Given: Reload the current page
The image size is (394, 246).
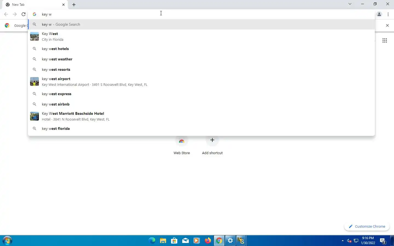Looking at the screenshot, I should [x=24, y=14].
